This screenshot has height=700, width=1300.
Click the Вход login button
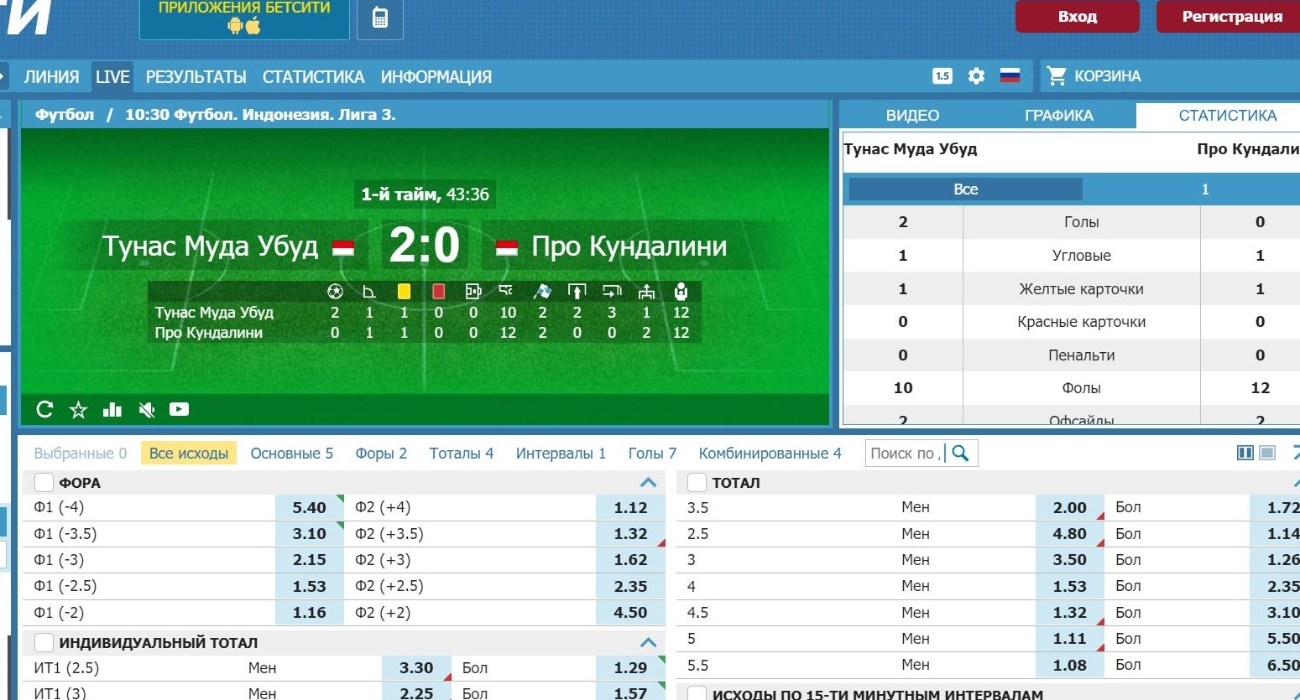coord(1078,16)
